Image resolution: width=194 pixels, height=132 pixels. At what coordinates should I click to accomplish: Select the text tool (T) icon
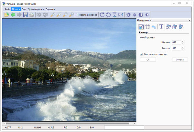click(161, 27)
